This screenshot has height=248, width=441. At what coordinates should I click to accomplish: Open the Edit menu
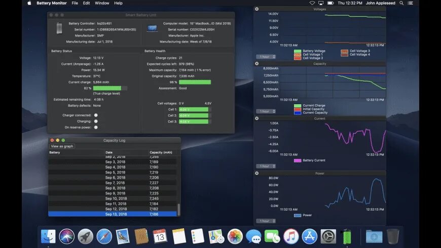(x=86, y=3)
